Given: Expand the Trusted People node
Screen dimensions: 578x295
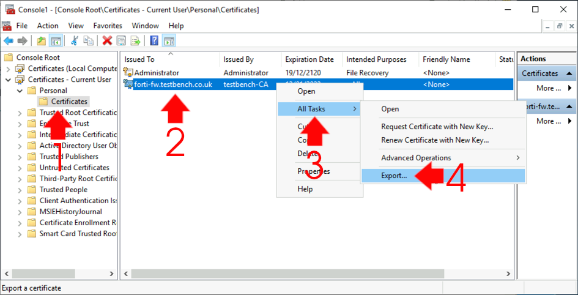Looking at the screenshot, I should coord(20,190).
